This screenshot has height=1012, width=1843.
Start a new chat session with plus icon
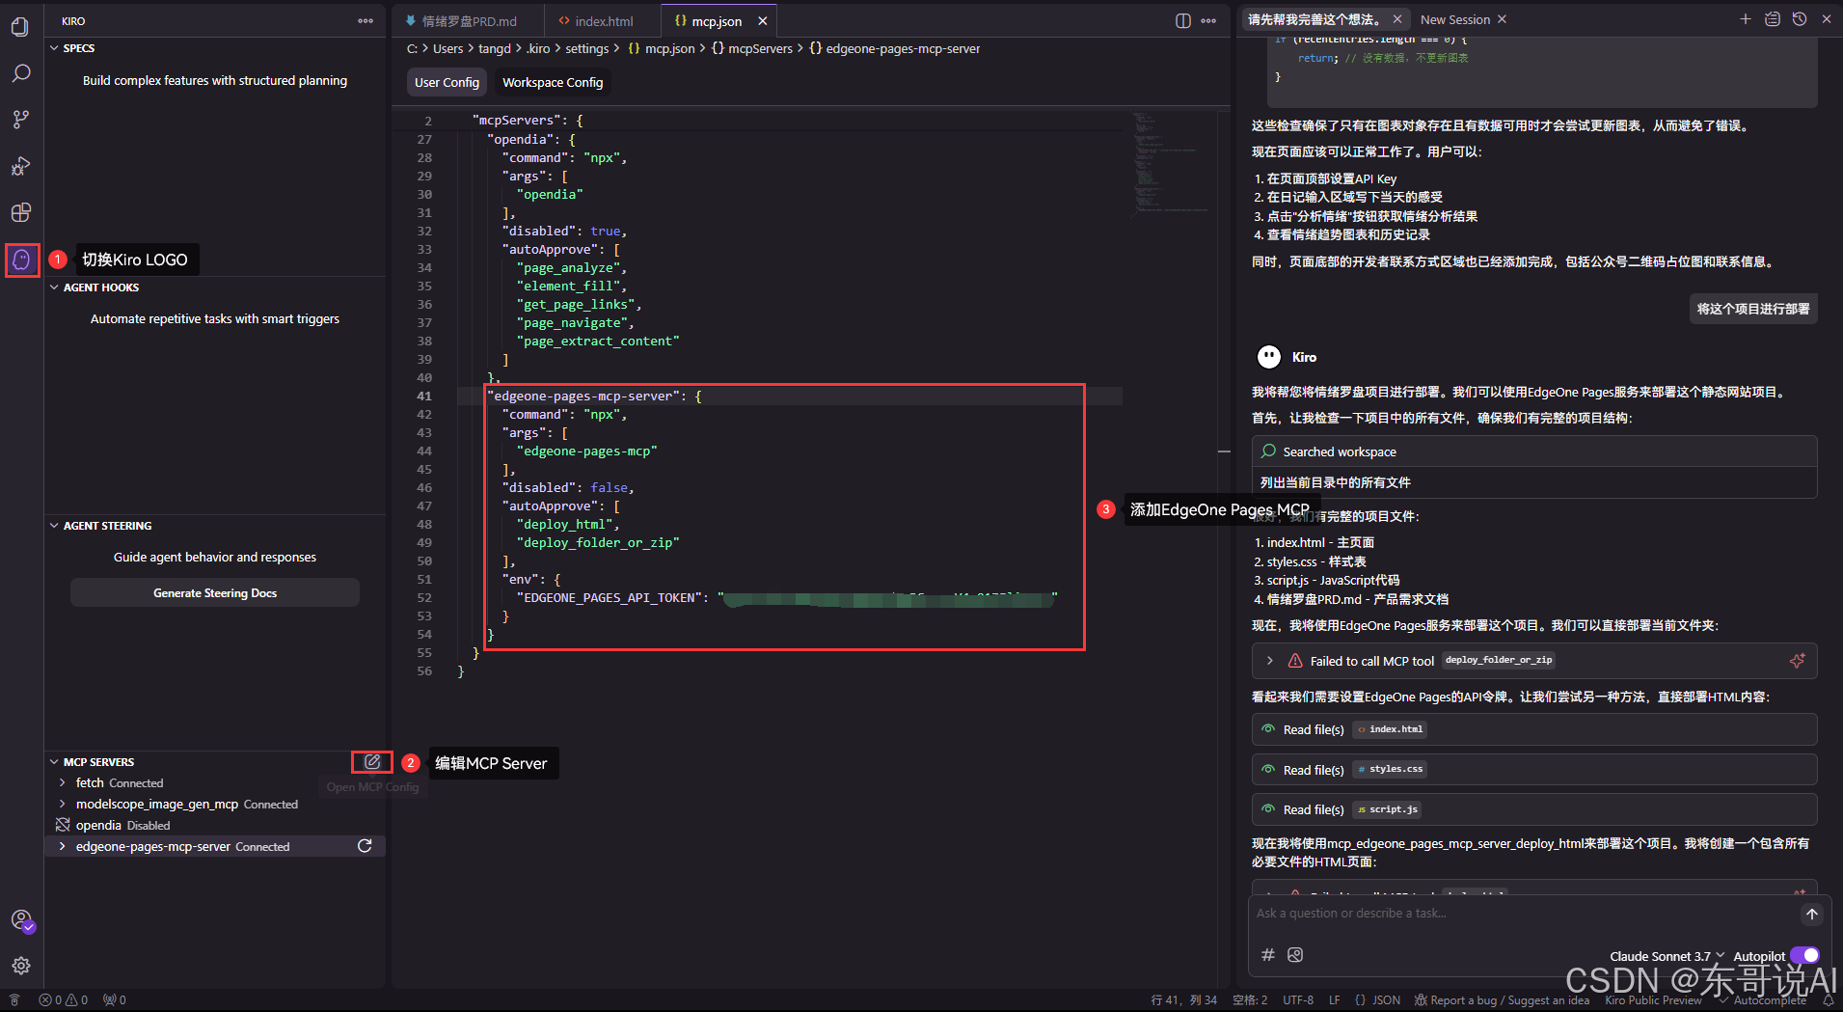pyautogui.click(x=1746, y=19)
